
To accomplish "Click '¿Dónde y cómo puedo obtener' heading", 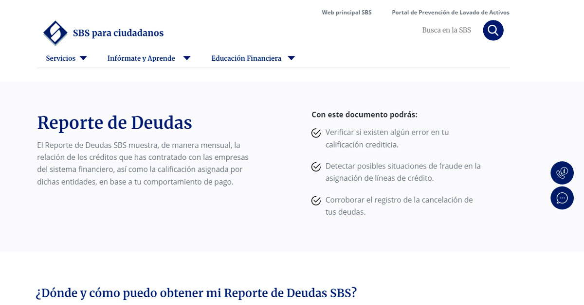I will (x=197, y=293).
